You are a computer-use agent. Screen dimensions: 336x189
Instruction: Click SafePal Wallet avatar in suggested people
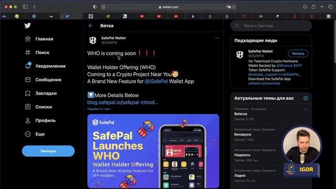point(240,55)
